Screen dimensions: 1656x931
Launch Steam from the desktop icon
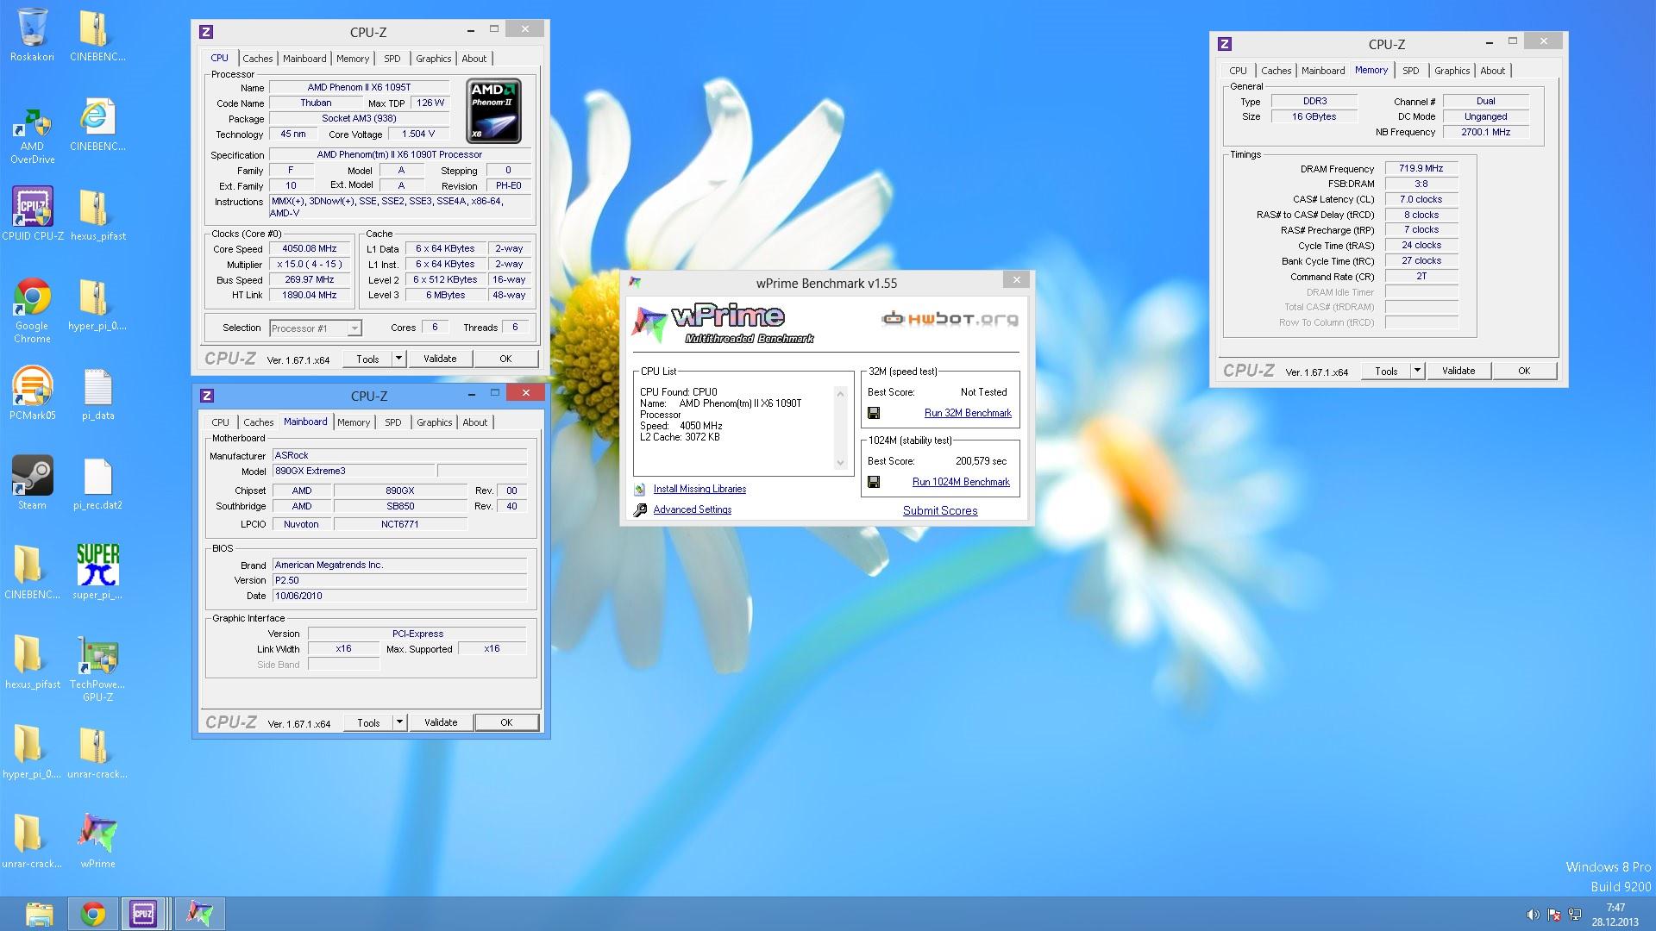(x=32, y=483)
